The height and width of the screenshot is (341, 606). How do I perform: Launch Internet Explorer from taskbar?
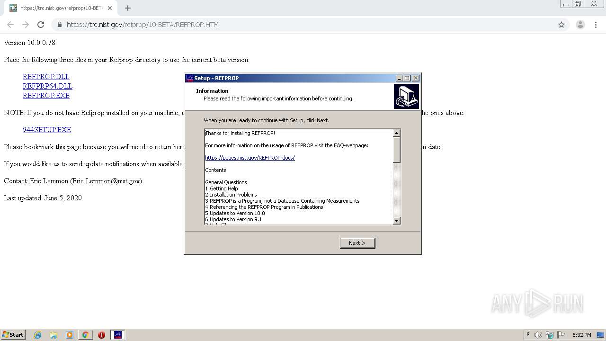[38, 335]
